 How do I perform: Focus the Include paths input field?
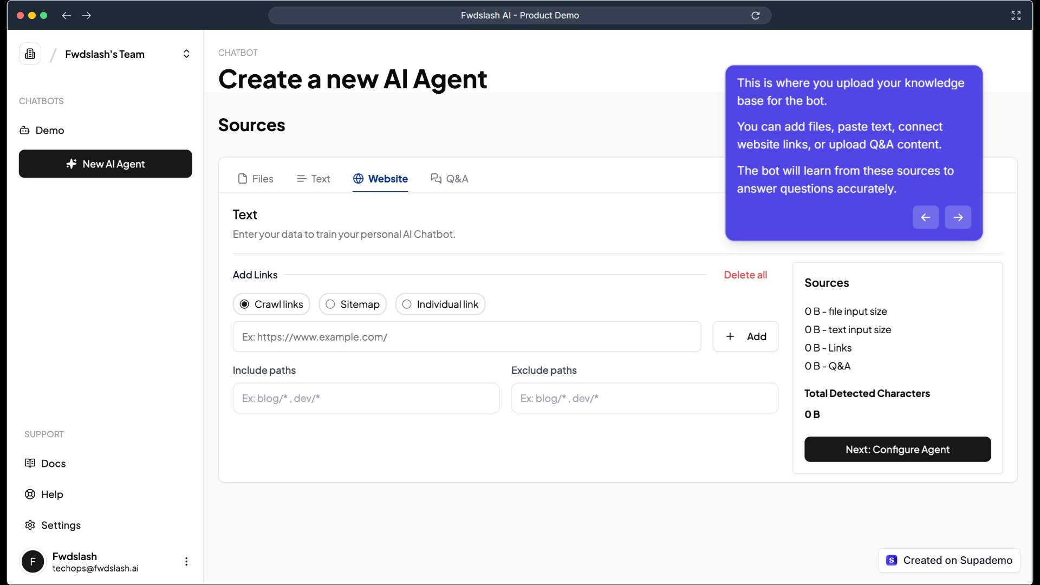tap(366, 398)
